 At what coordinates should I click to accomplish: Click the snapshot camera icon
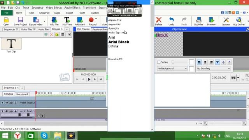pyautogui.click(x=233, y=78)
